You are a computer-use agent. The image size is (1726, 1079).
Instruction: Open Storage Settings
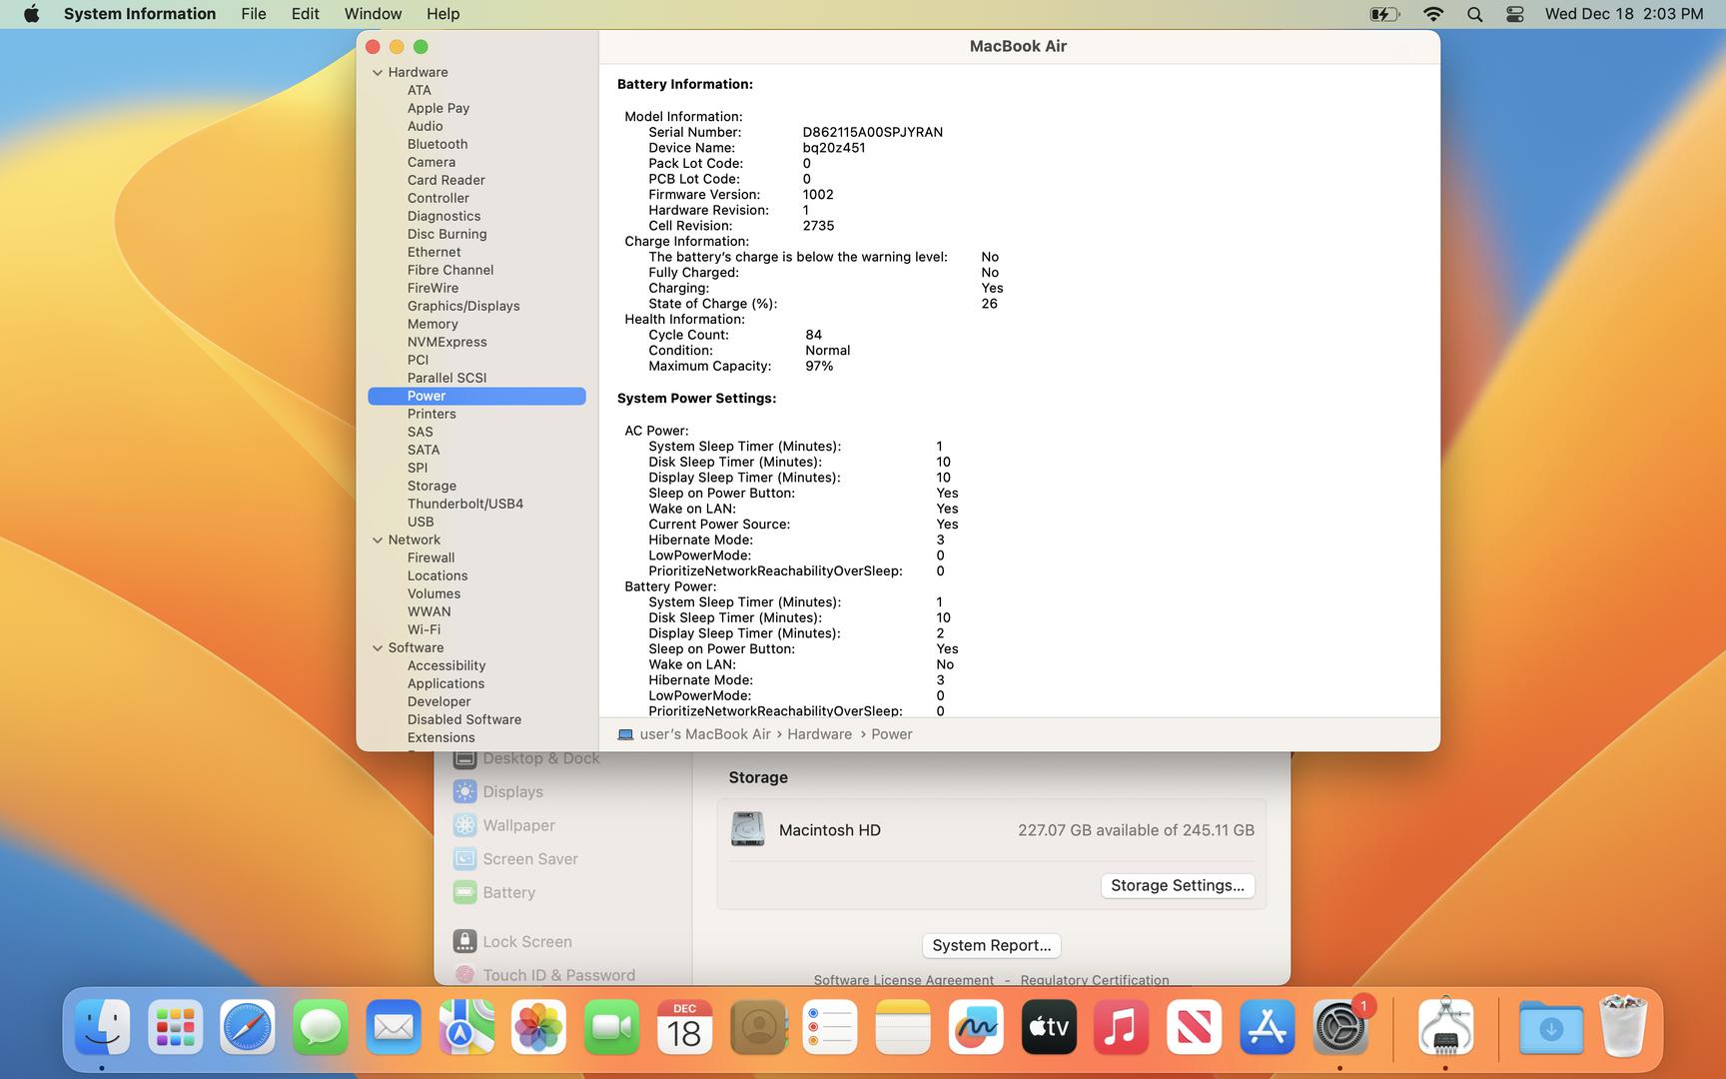pyautogui.click(x=1177, y=885)
